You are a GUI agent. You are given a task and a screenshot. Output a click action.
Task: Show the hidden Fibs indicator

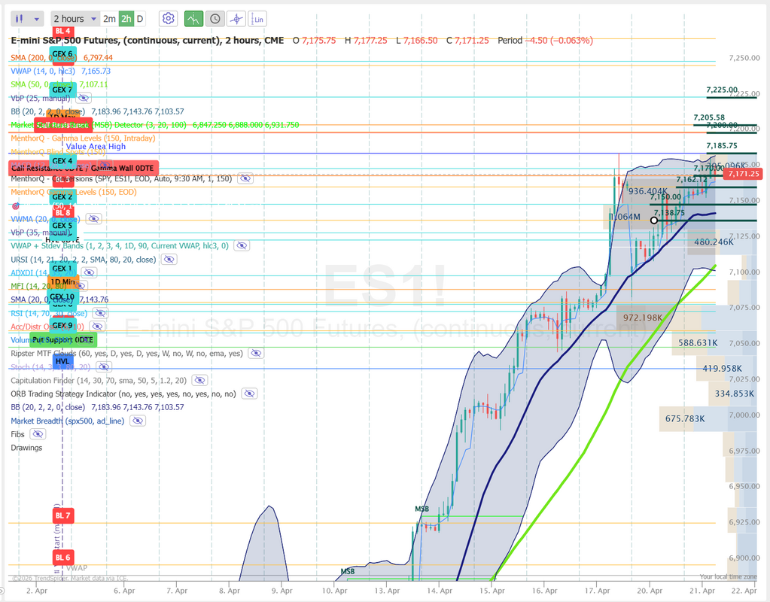click(x=38, y=434)
